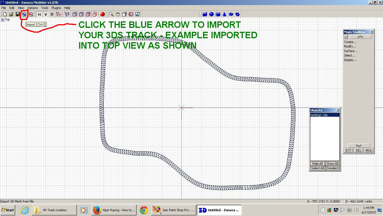Image resolution: width=383 pixels, height=216 pixels.
Task: Expand the Surface section in Main ToolBox
Action: (351, 51)
